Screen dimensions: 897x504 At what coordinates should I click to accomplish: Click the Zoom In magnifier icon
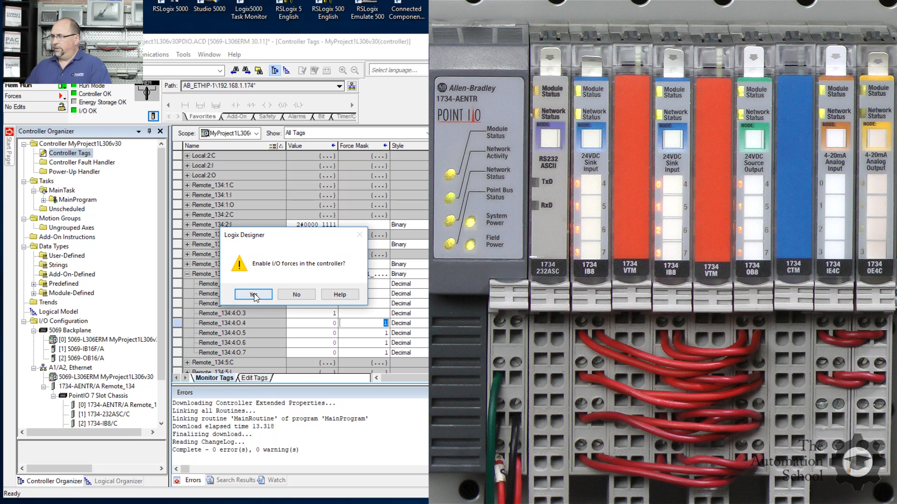(342, 70)
